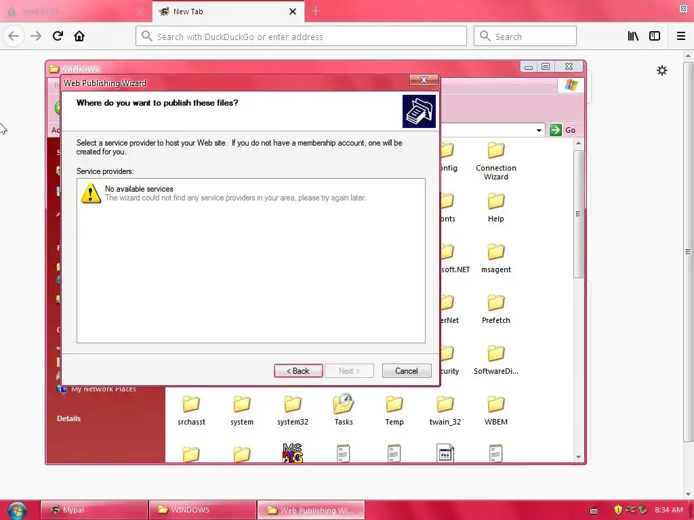Image resolution: width=694 pixels, height=520 pixels.
Task: Click the safely remove hardware tray icon
Action: tap(642, 510)
